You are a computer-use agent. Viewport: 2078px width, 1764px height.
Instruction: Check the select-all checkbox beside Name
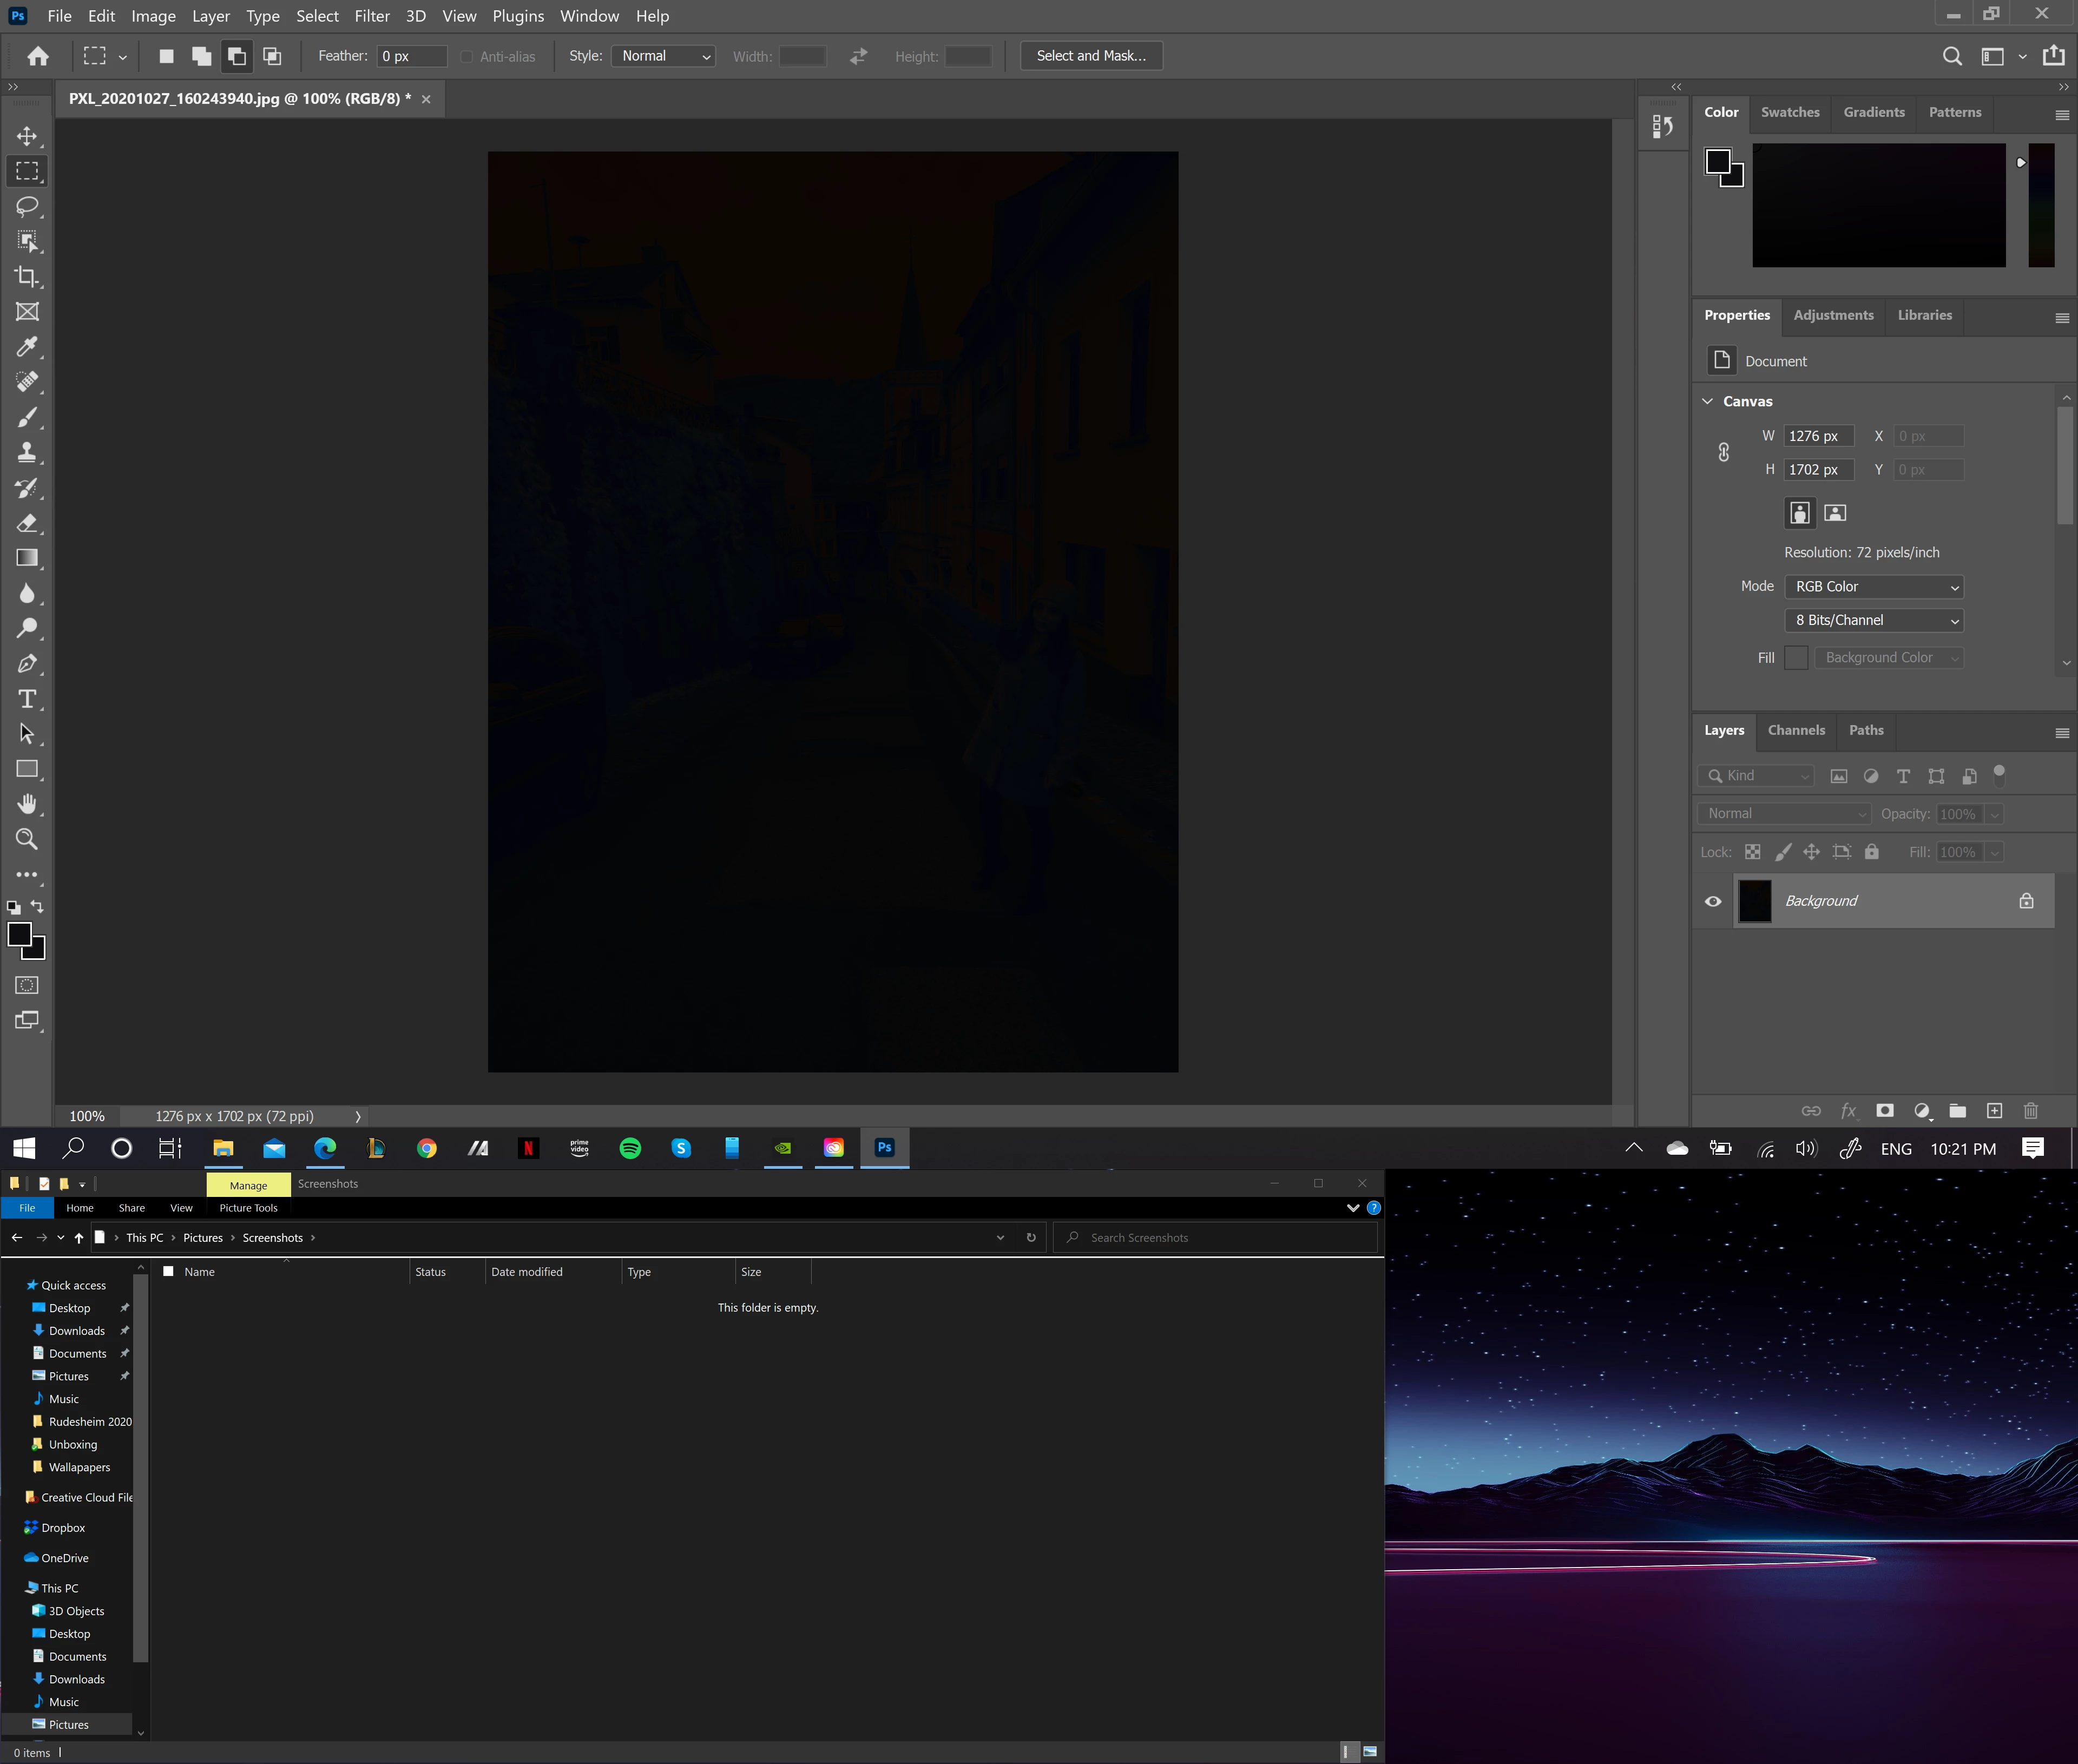pos(168,1271)
